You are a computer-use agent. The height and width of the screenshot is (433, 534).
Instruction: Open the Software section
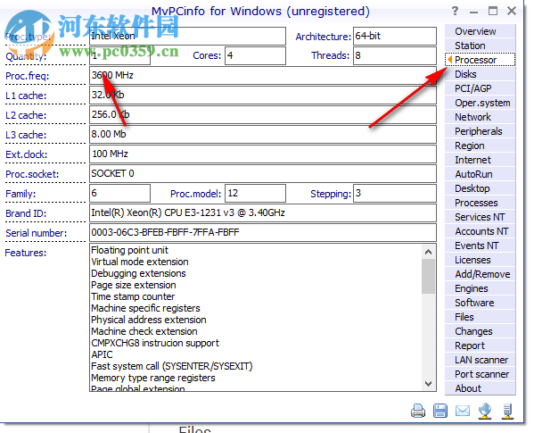[x=480, y=304]
